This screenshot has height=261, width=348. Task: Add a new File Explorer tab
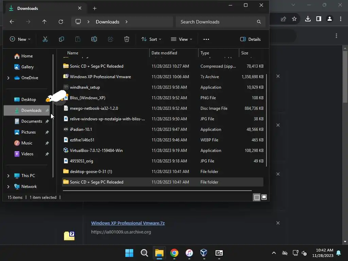pyautogui.click(x=95, y=8)
